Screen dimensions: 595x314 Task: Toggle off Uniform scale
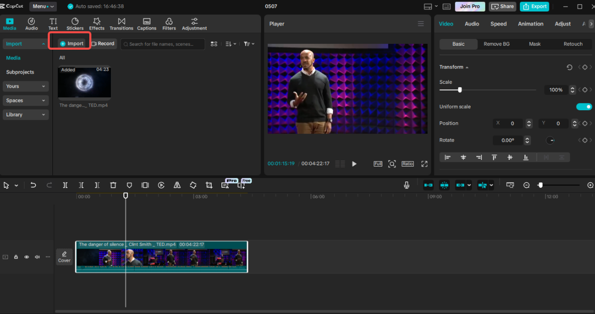click(584, 107)
